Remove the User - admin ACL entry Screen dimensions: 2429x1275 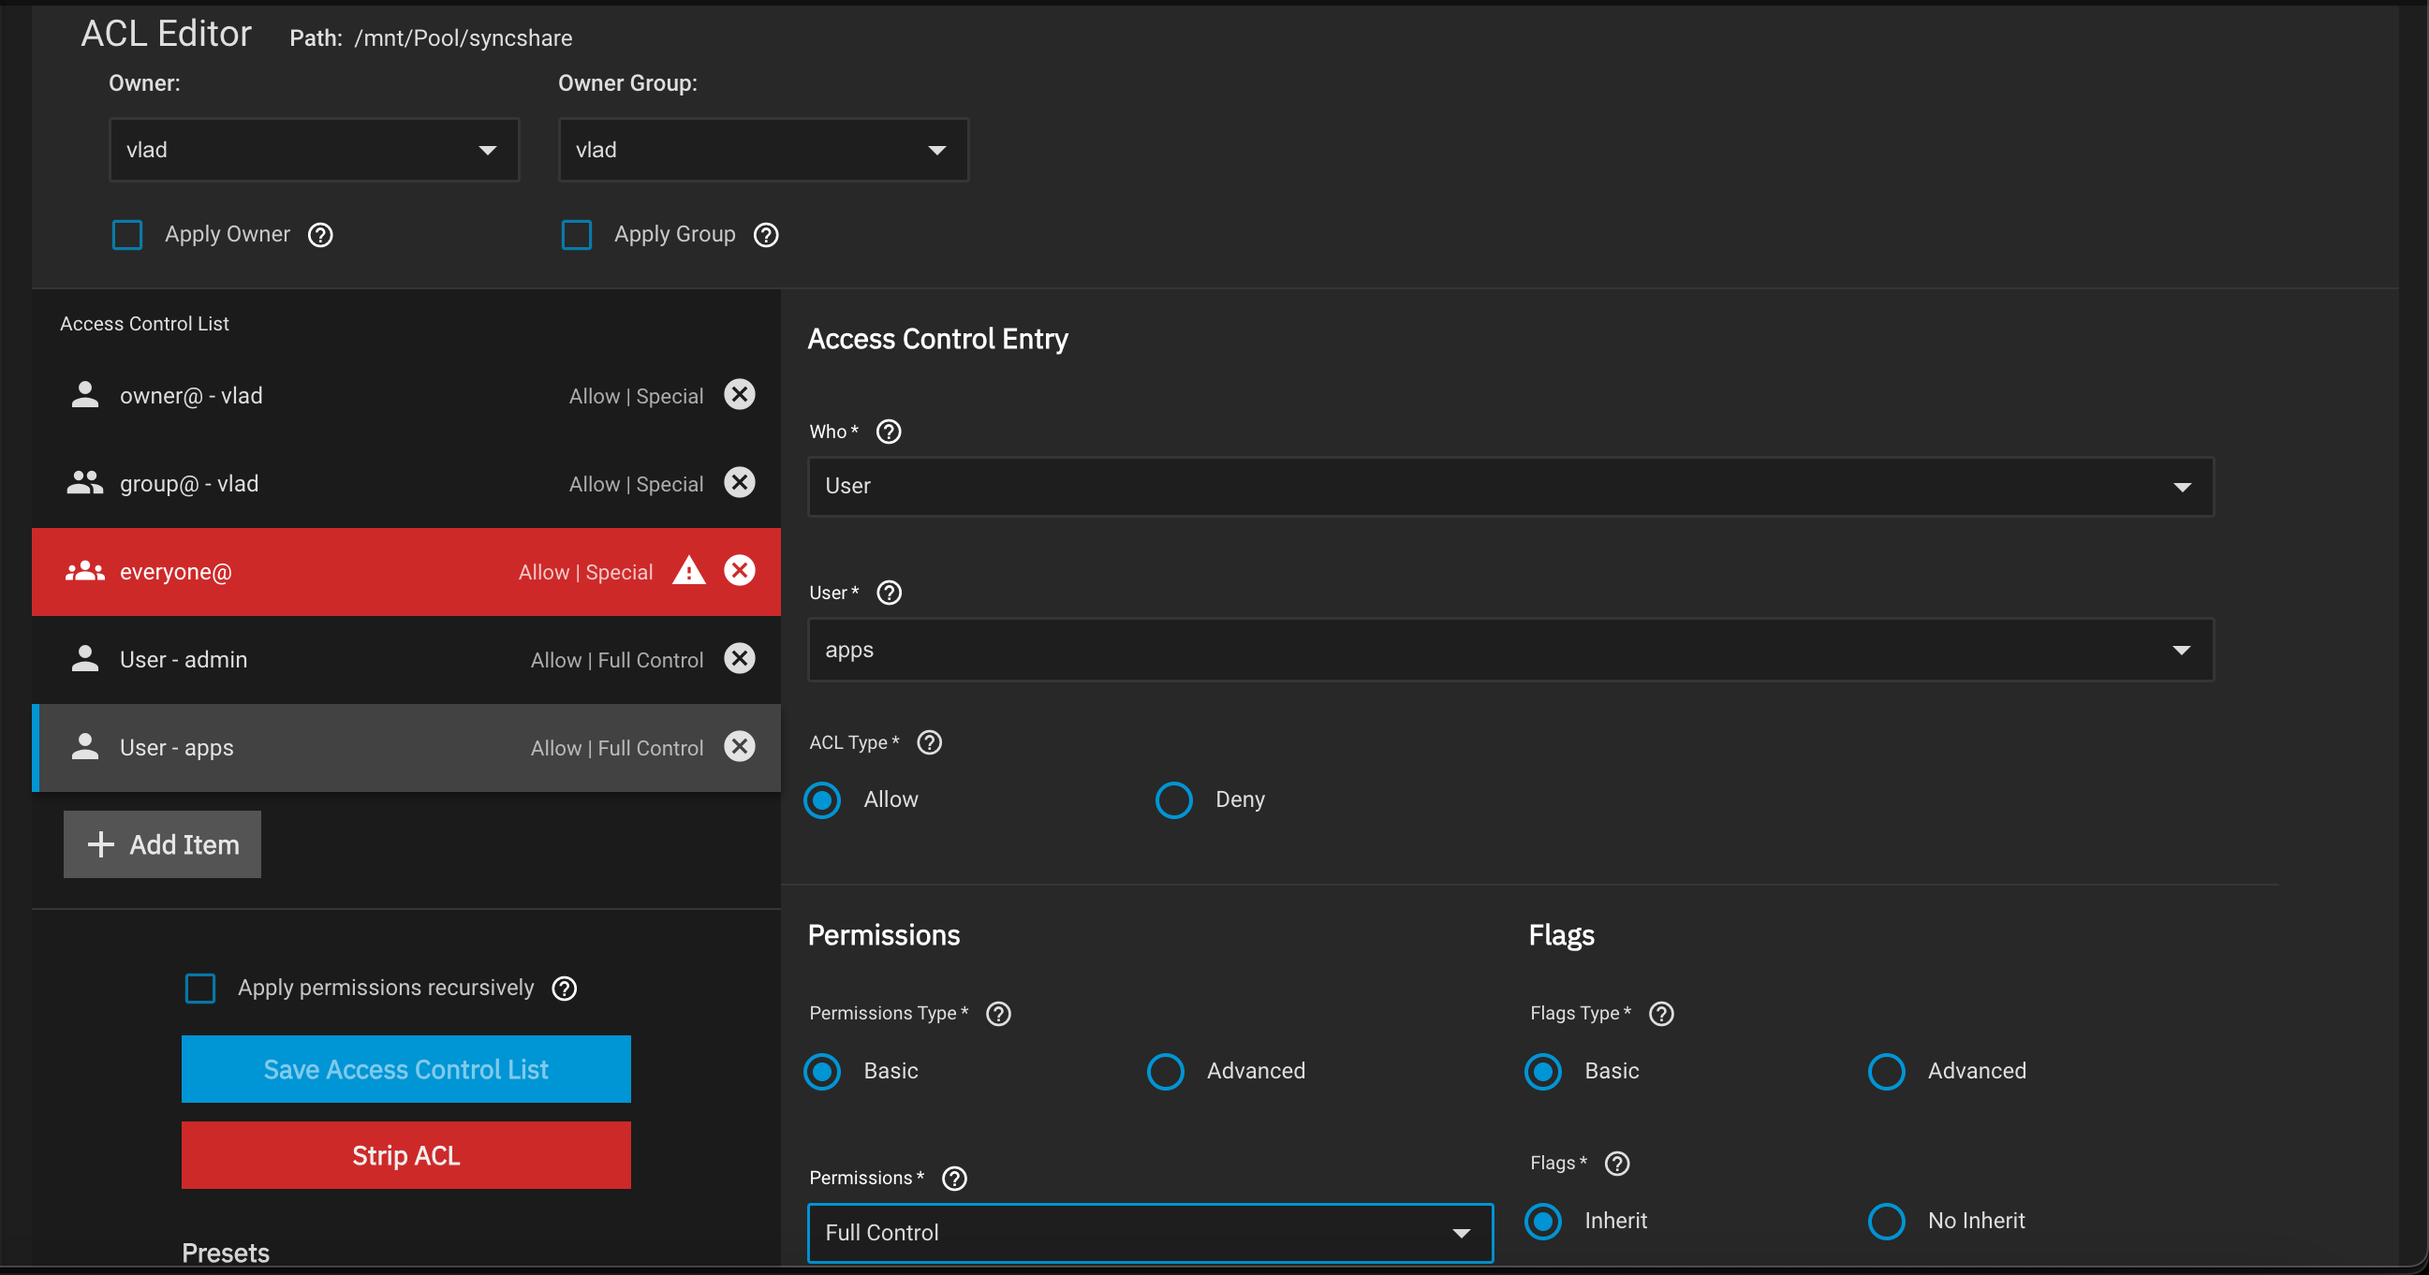click(739, 659)
